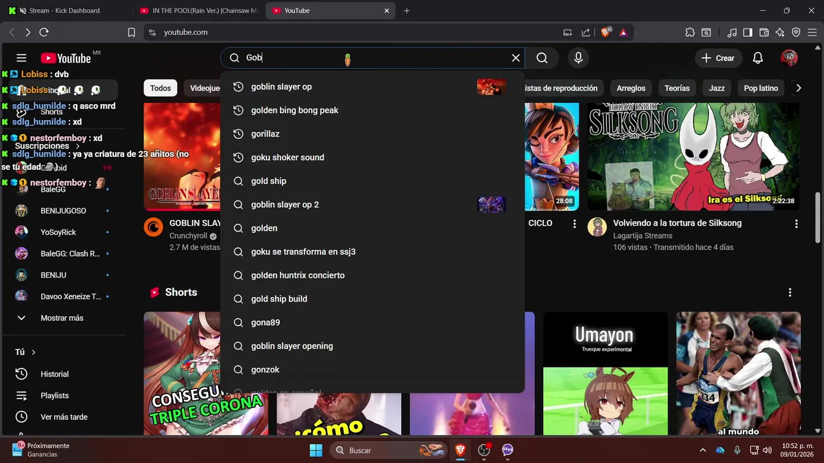Open the Brave VPN shield icon
Viewport: 824px width, 463px height.
click(796, 32)
